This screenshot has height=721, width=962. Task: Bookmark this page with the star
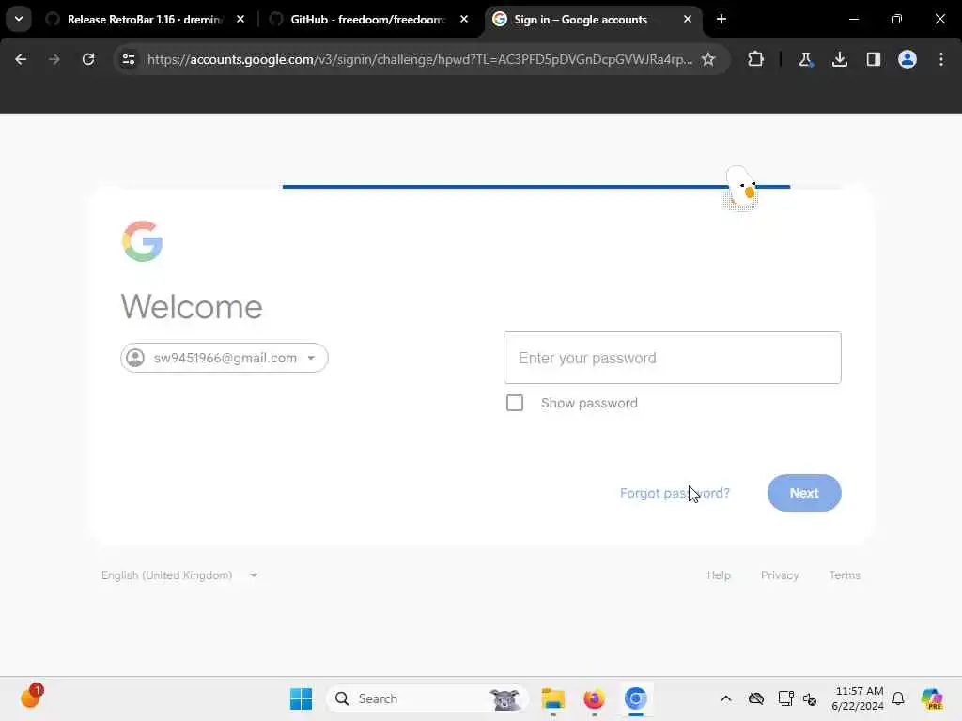coord(708,59)
